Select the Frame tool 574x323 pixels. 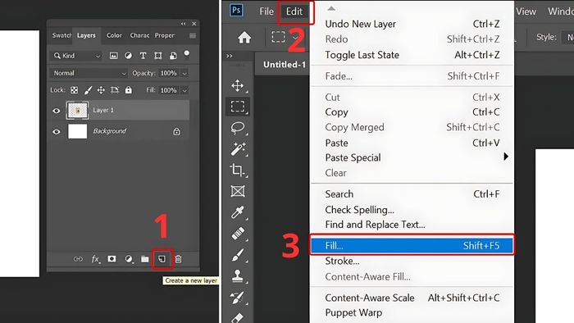(x=238, y=191)
